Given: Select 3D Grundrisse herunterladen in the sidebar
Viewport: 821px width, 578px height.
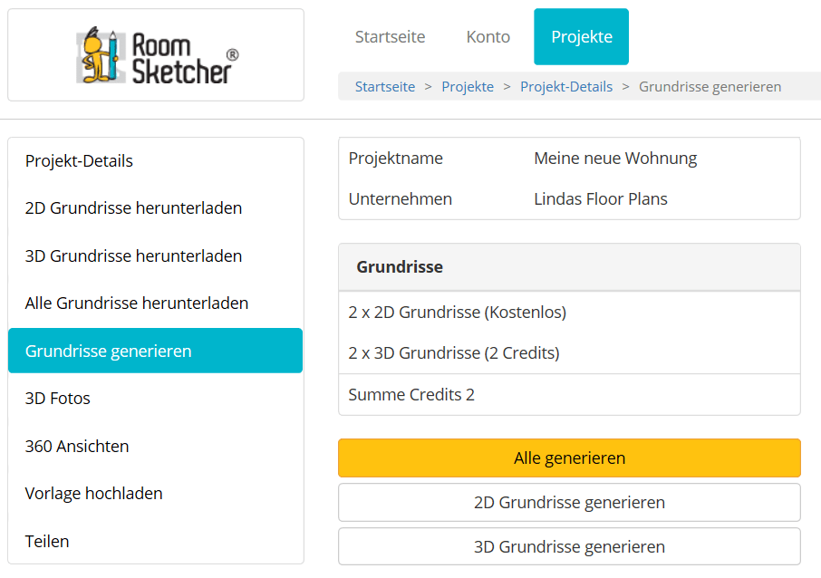Looking at the screenshot, I should (133, 256).
